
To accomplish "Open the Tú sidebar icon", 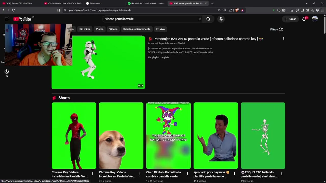I will [7, 73].
